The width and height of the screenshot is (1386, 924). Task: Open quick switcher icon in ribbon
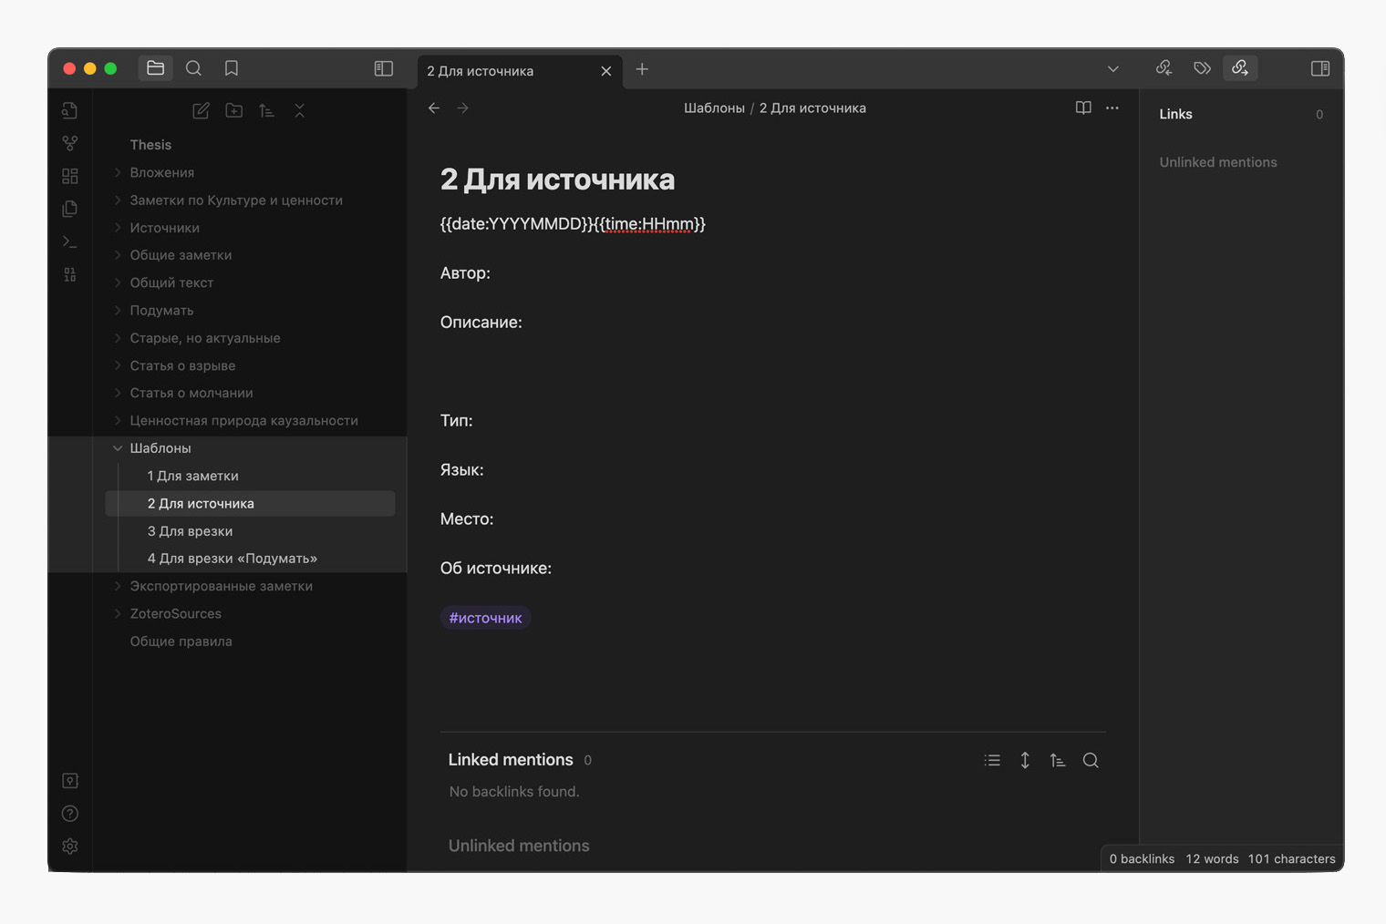coord(70,110)
